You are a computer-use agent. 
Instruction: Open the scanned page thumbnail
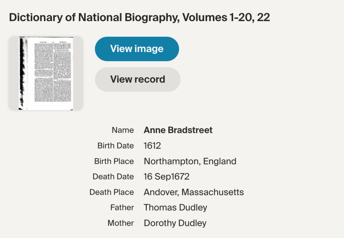point(46,73)
